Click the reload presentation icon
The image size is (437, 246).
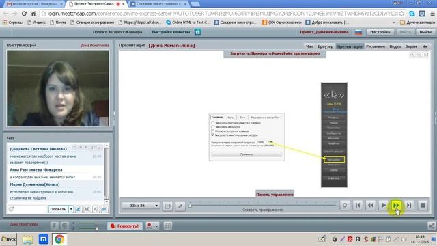(345, 206)
